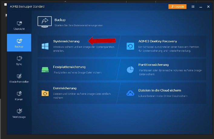Click 'Lokale Dateien in die Online-Cloud sichern' text

[163, 96]
